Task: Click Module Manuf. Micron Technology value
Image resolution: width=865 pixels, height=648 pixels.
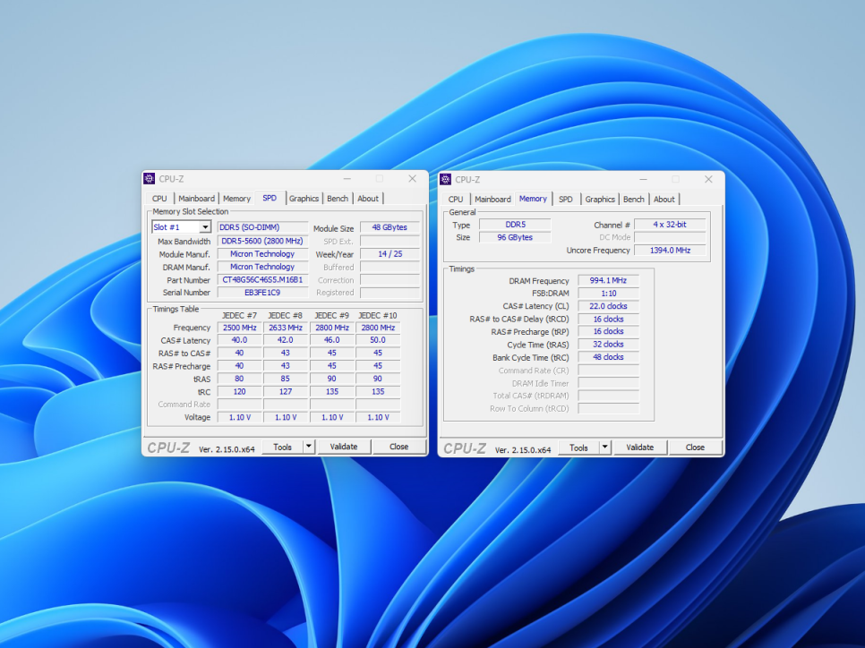Action: [x=262, y=253]
